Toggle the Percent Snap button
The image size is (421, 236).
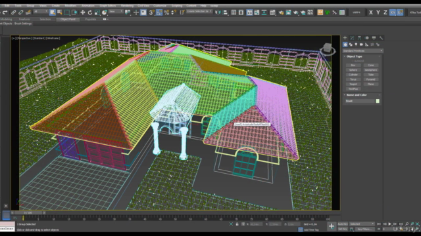coord(166,12)
